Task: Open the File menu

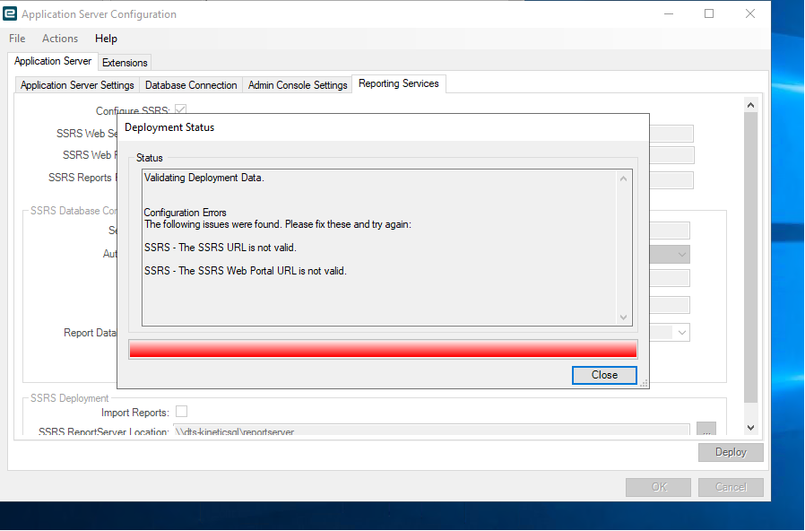Action: [x=17, y=39]
